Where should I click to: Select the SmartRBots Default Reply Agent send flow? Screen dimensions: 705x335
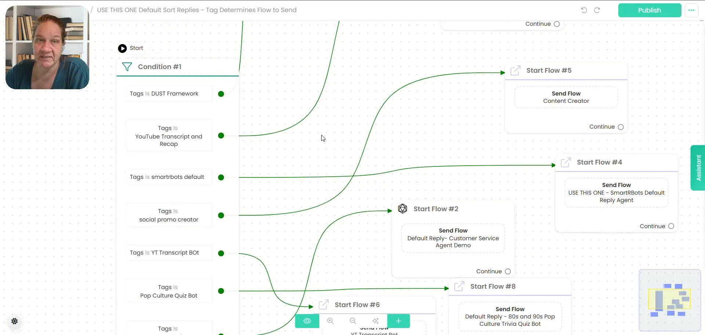point(616,192)
